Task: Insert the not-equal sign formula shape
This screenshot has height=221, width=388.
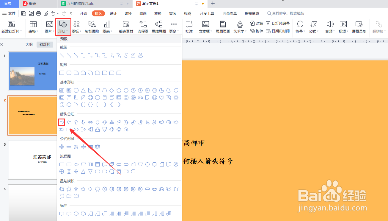Action: pos(98,147)
